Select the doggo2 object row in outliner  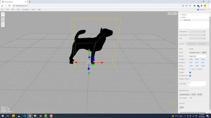point(194,20)
